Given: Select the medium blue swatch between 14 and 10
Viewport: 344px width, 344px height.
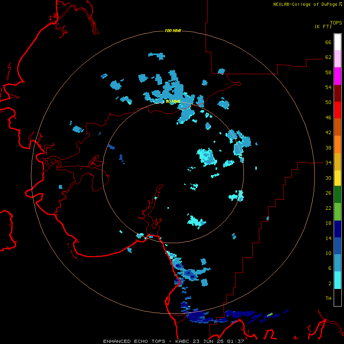Looking at the screenshot, I should [338, 246].
